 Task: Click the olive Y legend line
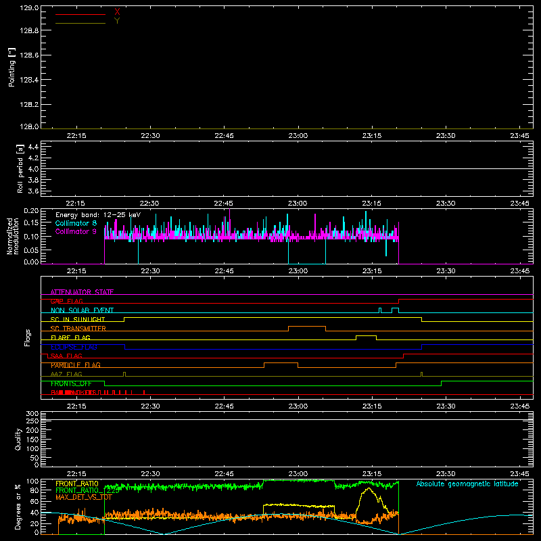(80, 23)
